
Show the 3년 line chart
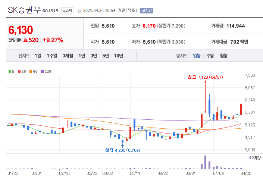coord(94,56)
